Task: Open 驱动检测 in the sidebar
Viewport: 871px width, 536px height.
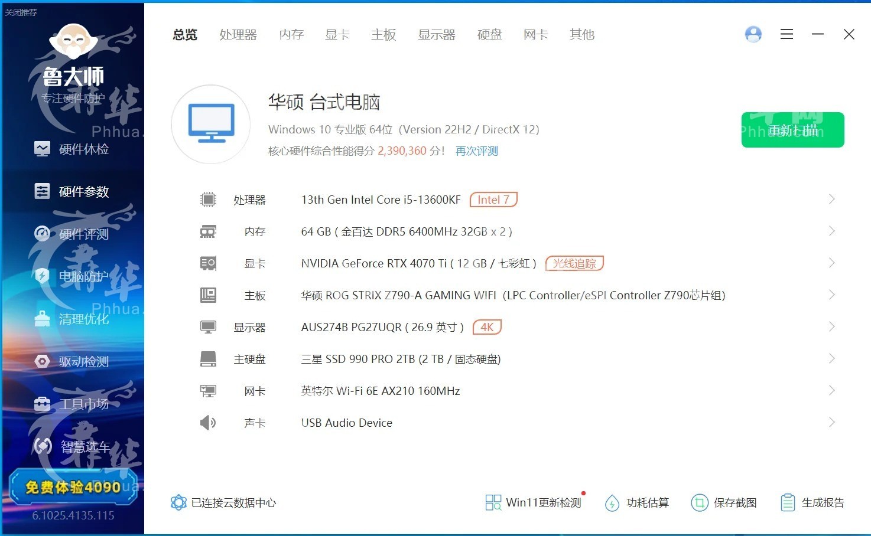Action: click(72, 362)
